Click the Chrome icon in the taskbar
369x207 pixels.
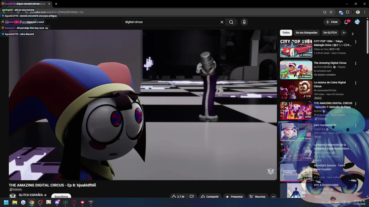pyautogui.click(x=32, y=202)
